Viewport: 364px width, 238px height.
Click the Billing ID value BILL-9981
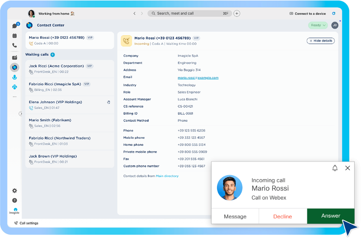click(185, 114)
